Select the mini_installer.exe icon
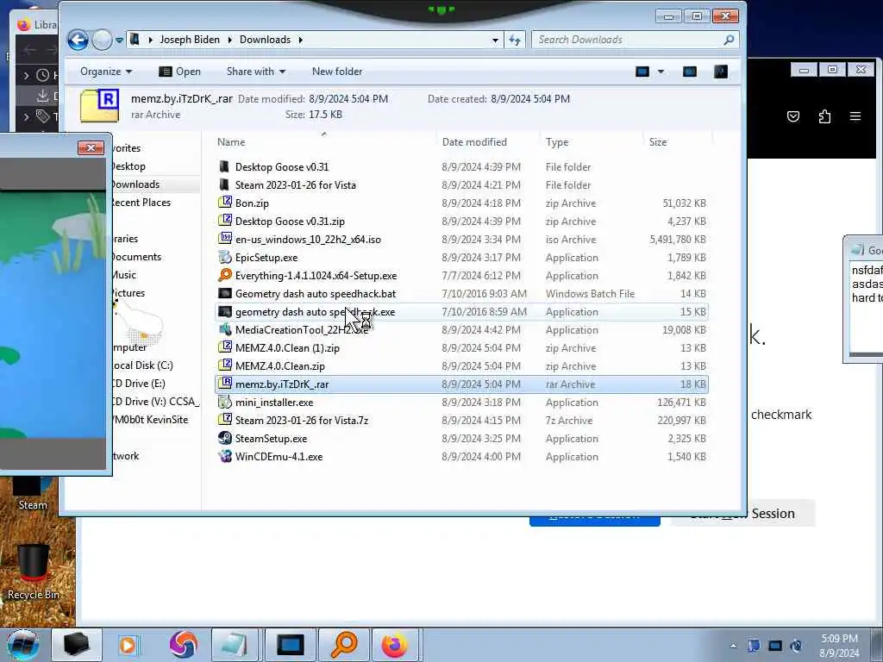Image resolution: width=883 pixels, height=662 pixels. point(225,402)
